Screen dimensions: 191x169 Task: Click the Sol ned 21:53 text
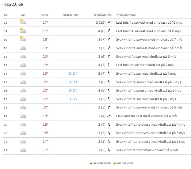pyautogui.click(x=124, y=163)
